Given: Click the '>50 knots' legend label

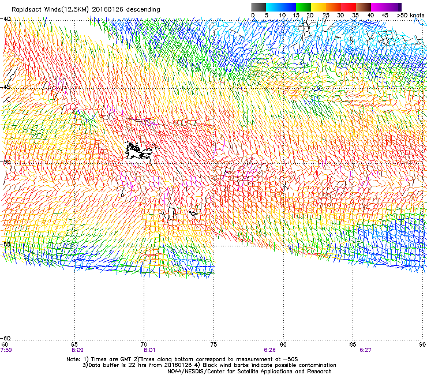Looking at the screenshot, I should tap(410, 16).
